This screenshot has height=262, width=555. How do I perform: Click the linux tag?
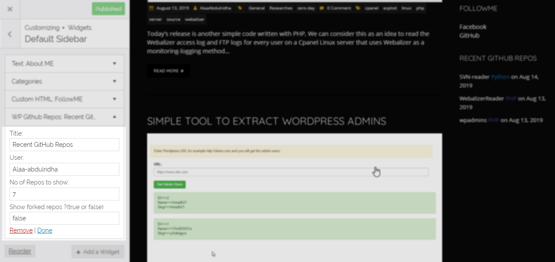tap(407, 8)
